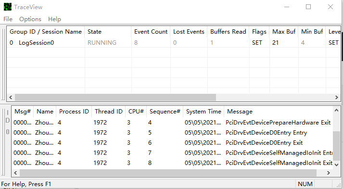Image resolution: width=343 pixels, height=189 pixels.
Task: Click sequence number 4 cell
Action: pyautogui.click(x=150, y=123)
